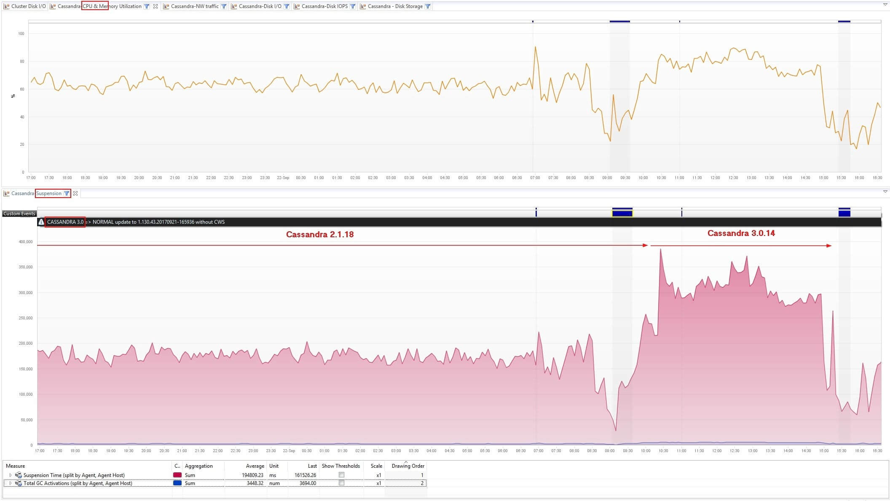
Task: Open the Suspension panel view menu arrow
Action: [x=885, y=192]
